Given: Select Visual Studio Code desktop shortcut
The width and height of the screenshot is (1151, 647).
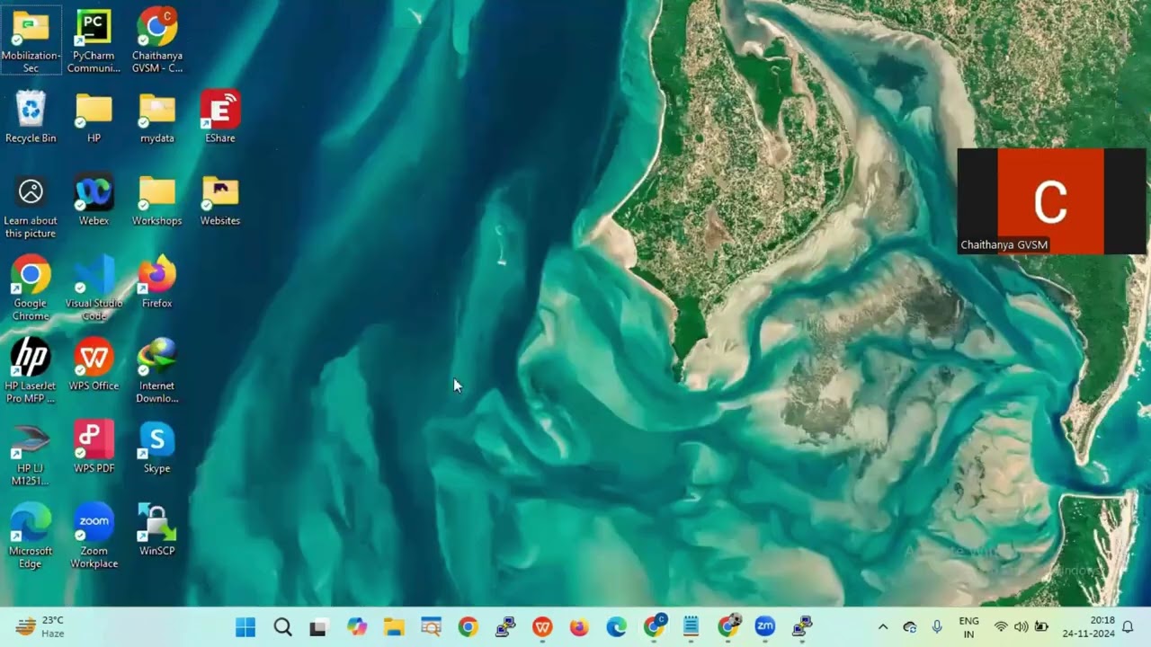Looking at the screenshot, I should [94, 288].
